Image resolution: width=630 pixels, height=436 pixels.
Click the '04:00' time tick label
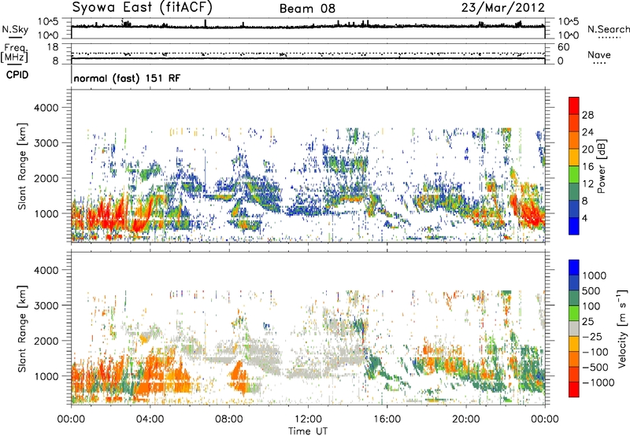[150, 419]
